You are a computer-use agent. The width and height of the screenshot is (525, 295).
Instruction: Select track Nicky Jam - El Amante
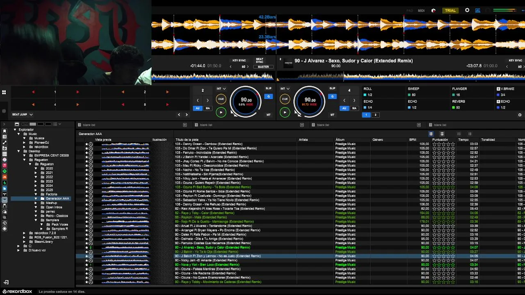[301, 260]
